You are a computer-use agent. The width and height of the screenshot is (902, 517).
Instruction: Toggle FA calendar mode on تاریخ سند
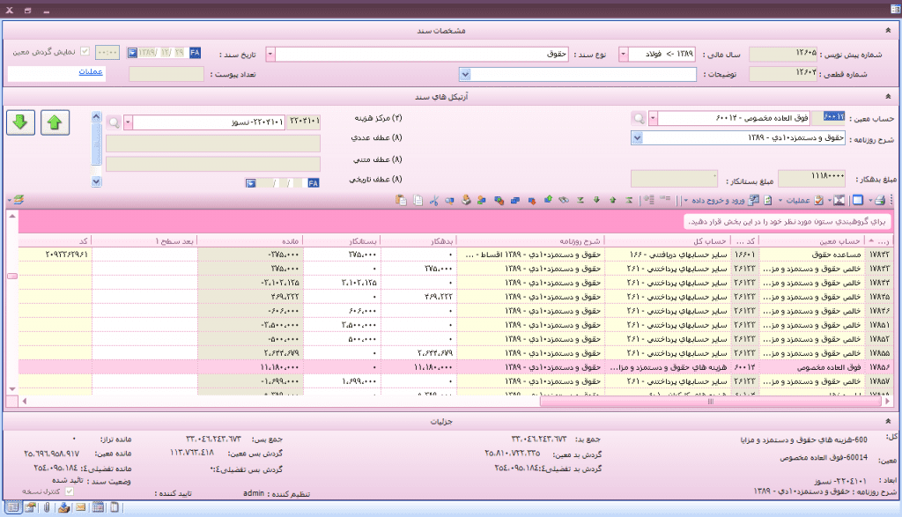coord(195,53)
